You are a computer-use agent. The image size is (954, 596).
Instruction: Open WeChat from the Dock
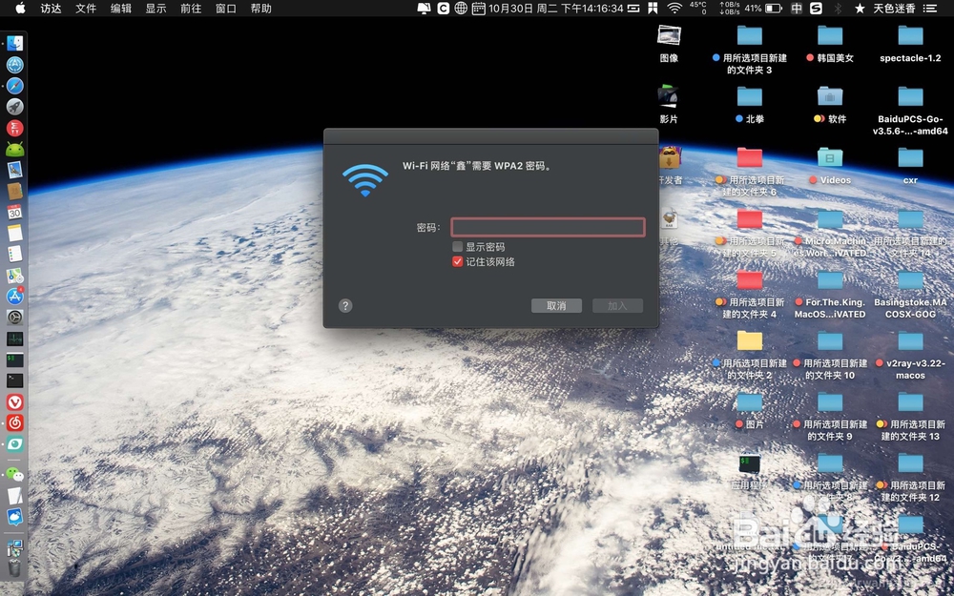point(13,474)
